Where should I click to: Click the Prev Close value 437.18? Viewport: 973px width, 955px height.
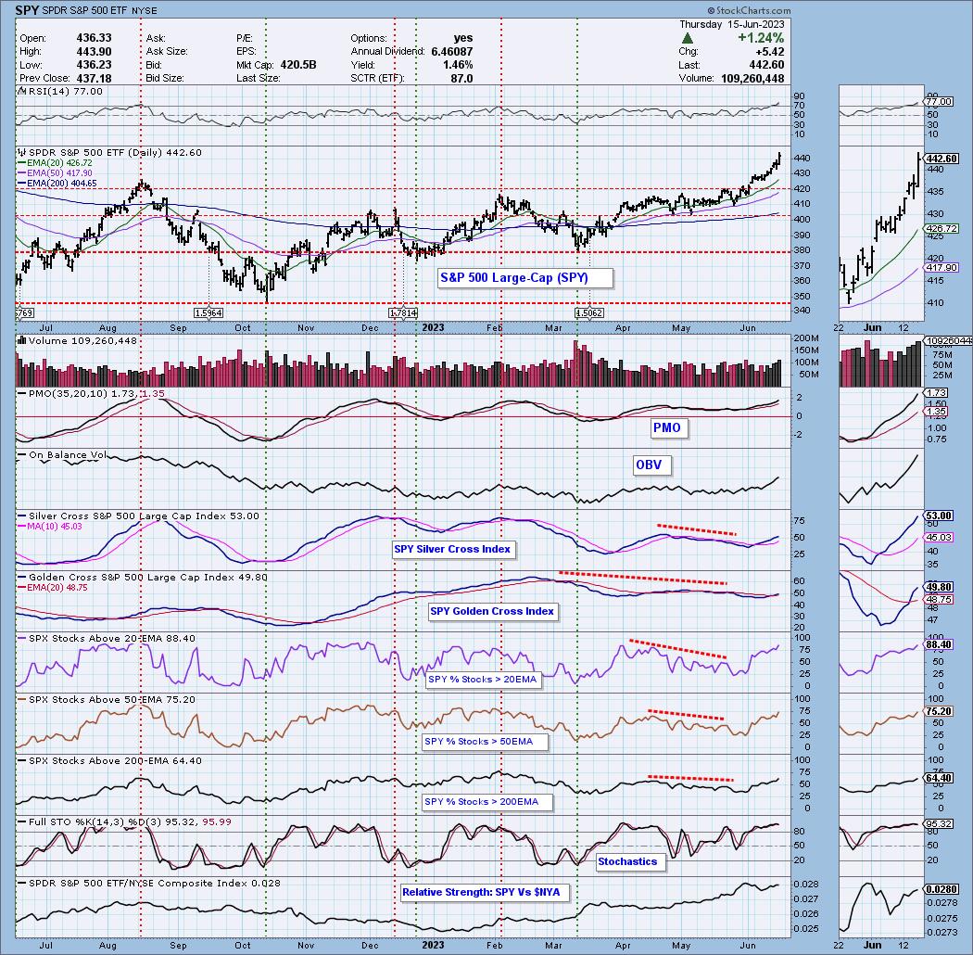pyautogui.click(x=94, y=78)
